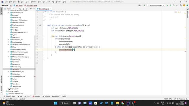Viewport: 189px width, 106px height.
Task: Build project with the hammer icon
Action: click(144, 5)
